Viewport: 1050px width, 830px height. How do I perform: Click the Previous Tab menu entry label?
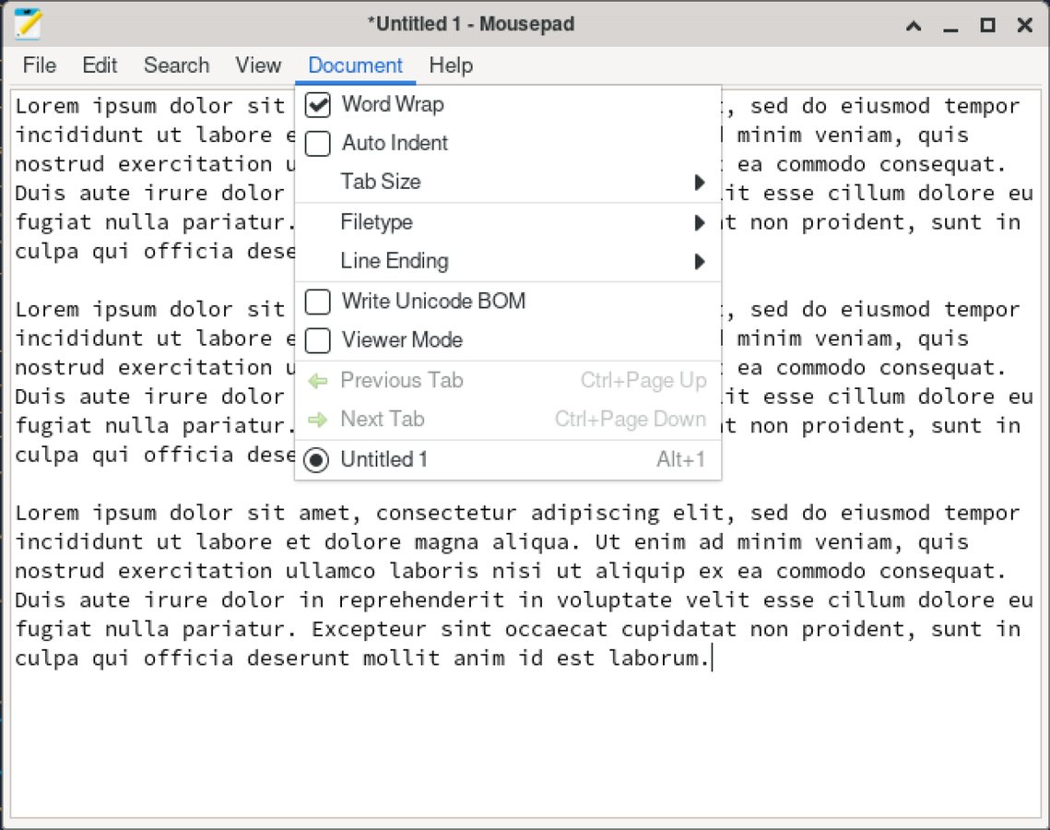pyautogui.click(x=402, y=381)
